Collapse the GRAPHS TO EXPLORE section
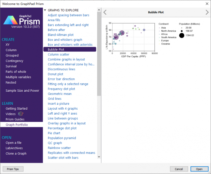The height and width of the screenshot is (174, 211). tap(45, 10)
